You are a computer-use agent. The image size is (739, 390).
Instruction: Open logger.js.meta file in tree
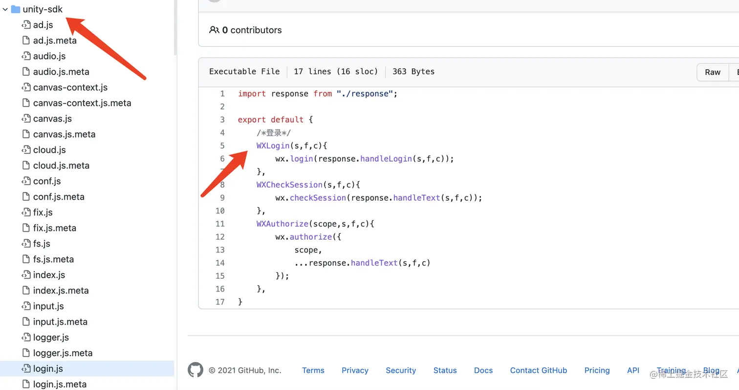click(x=63, y=353)
